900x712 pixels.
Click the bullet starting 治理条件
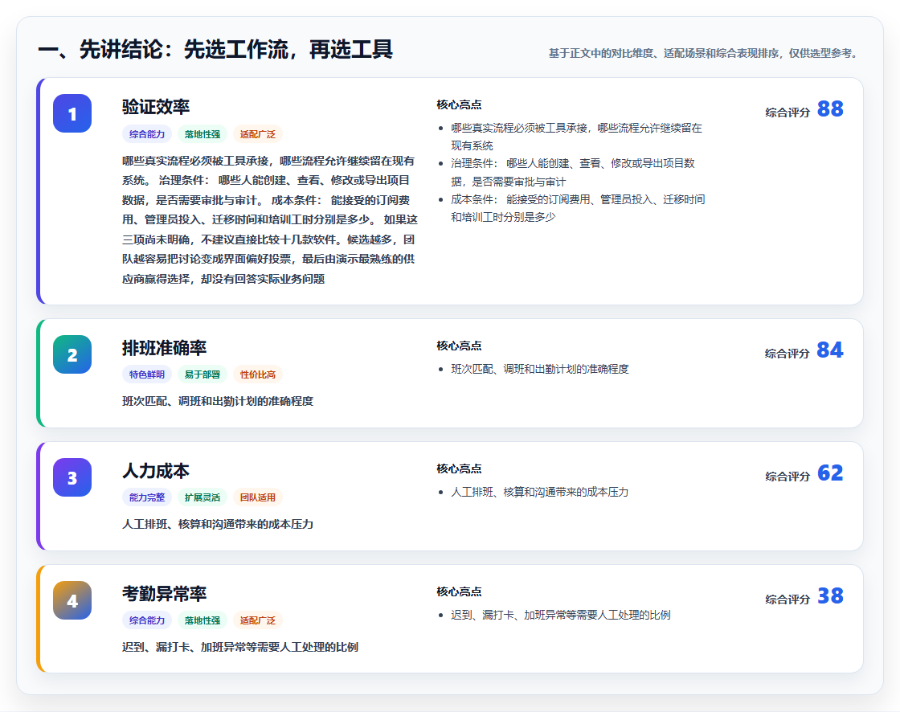click(x=573, y=172)
